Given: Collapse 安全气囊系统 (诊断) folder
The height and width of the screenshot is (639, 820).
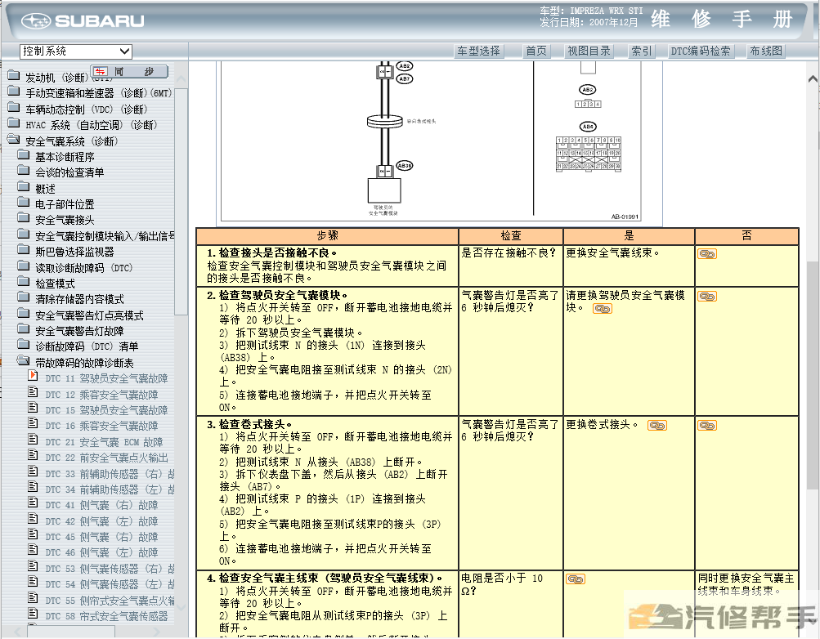Looking at the screenshot, I should coord(14,140).
